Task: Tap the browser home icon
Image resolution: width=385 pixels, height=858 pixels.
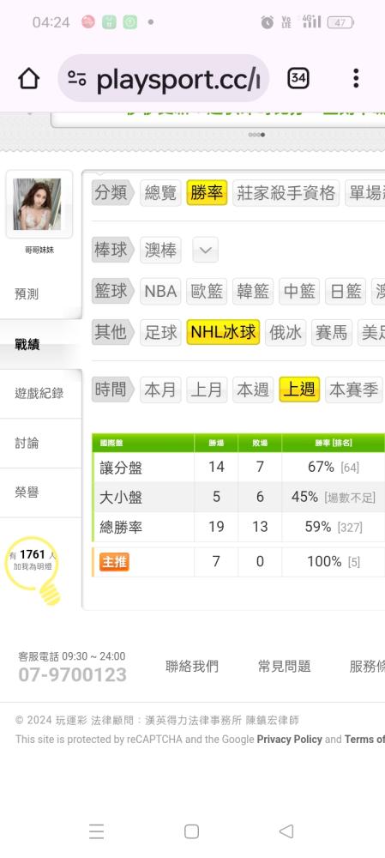Action: tap(29, 79)
